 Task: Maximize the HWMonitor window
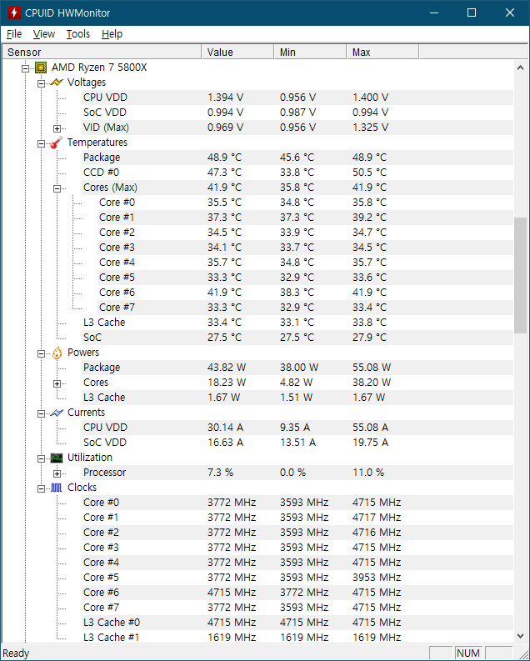click(472, 13)
